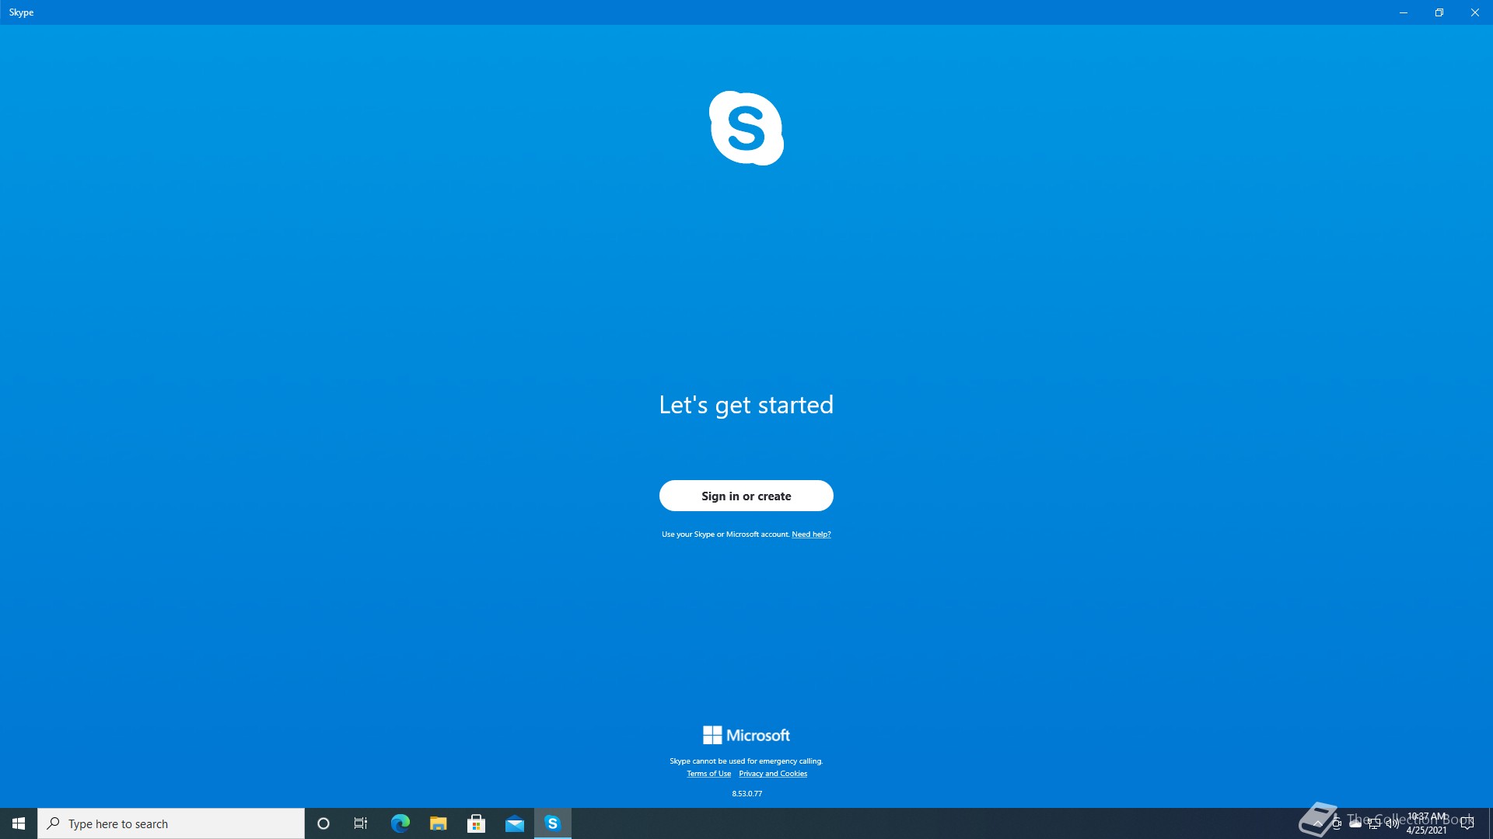Open File Explorer from the taskbar

point(438,823)
